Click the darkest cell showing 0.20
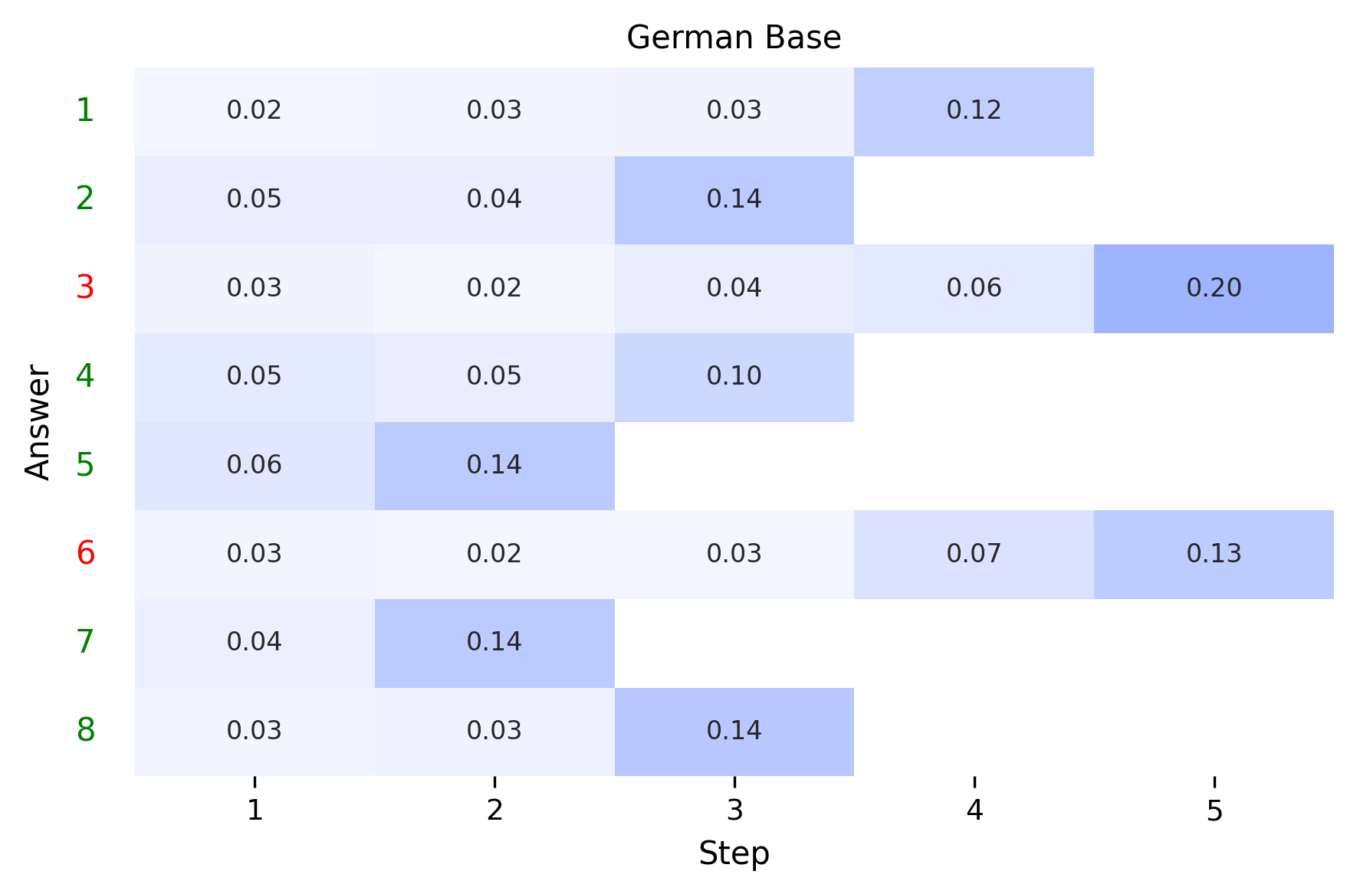The height and width of the screenshot is (894, 1357). [1214, 288]
